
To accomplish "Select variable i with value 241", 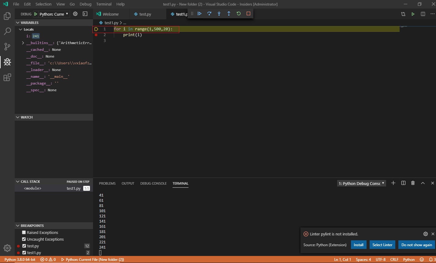I will point(54,36).
